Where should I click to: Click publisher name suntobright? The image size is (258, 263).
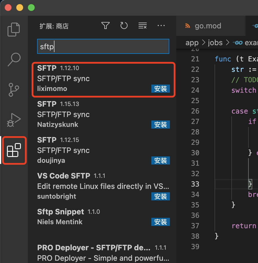(x=57, y=196)
